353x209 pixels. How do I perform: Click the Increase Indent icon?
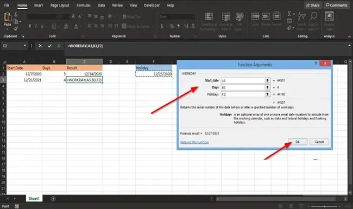pyautogui.click(x=116, y=26)
